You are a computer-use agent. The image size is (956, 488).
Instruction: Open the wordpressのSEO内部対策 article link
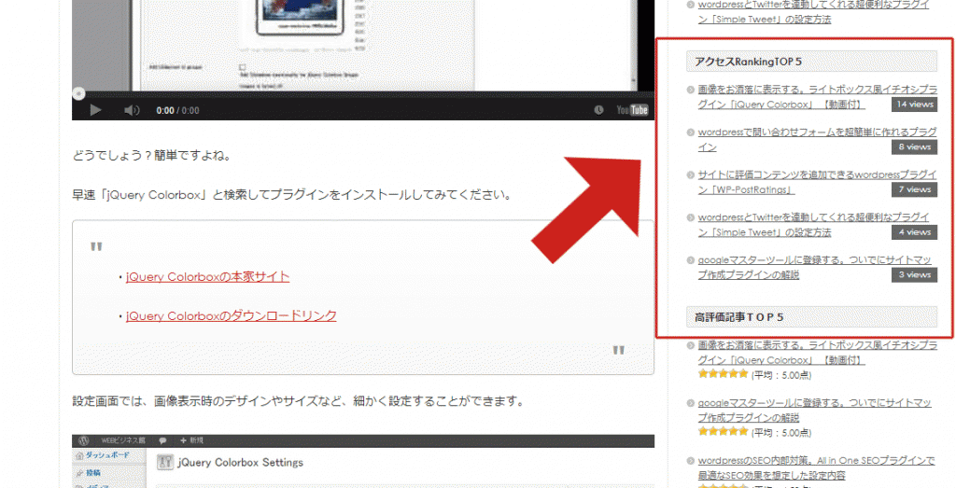pos(816,467)
